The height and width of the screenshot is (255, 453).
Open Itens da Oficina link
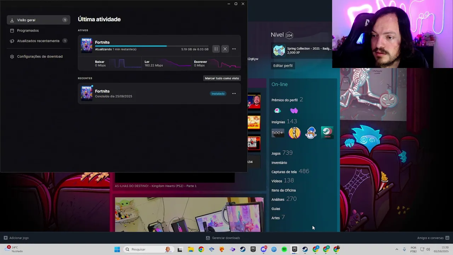[x=283, y=190]
